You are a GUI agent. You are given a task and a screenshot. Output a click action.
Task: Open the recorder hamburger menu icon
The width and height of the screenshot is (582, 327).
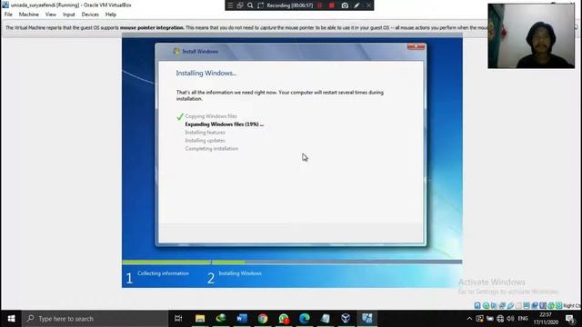click(x=230, y=5)
